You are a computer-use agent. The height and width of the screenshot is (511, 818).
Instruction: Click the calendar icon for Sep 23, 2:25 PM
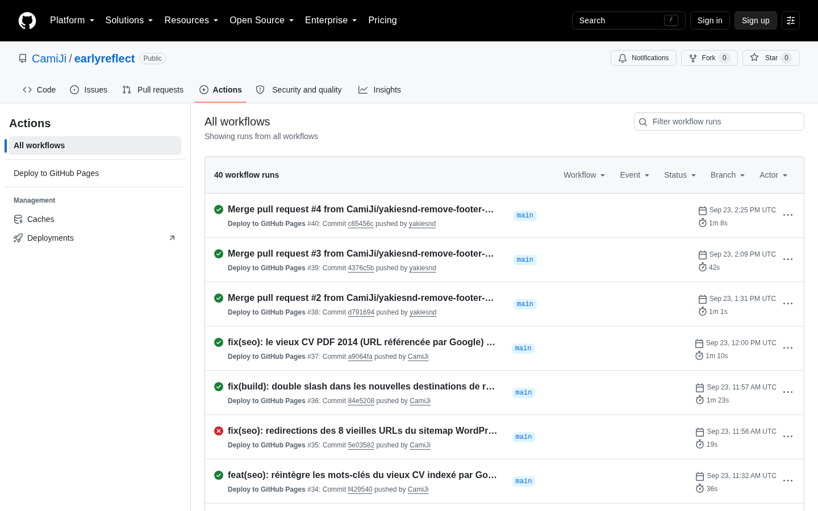pyautogui.click(x=703, y=211)
